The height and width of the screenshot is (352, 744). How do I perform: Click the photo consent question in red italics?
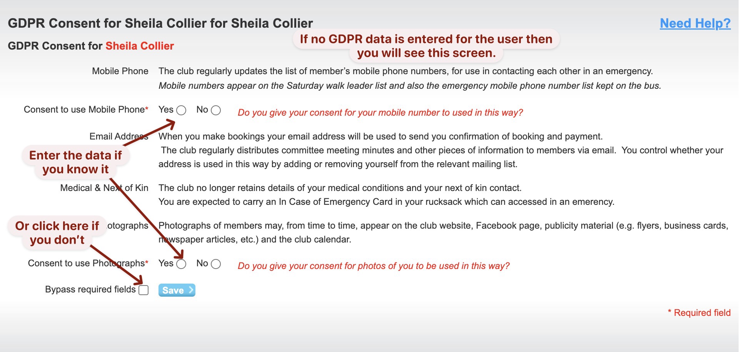coord(374,265)
